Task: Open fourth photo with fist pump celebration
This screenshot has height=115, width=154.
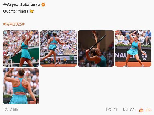Action: click(133, 48)
